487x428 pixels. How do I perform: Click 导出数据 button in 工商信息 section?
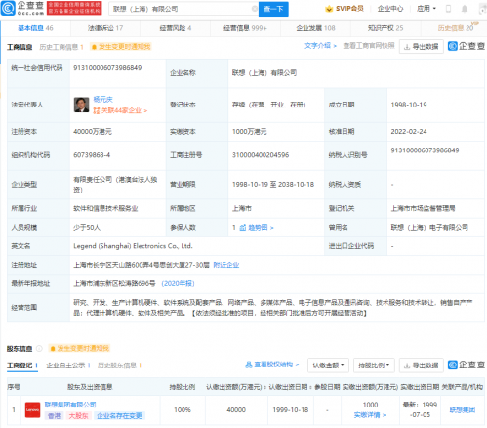coord(422,47)
